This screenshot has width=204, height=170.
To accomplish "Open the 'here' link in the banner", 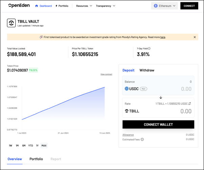I will tap(163, 37).
